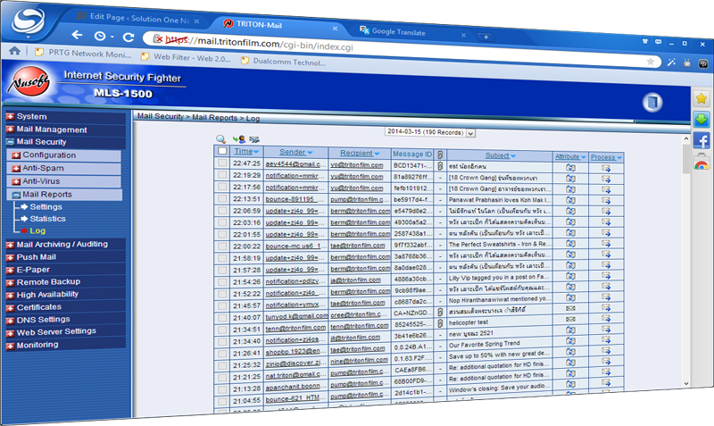This screenshot has width=714, height=426.
Task: Switch to Edit Page Solution One tab
Action: [137, 18]
